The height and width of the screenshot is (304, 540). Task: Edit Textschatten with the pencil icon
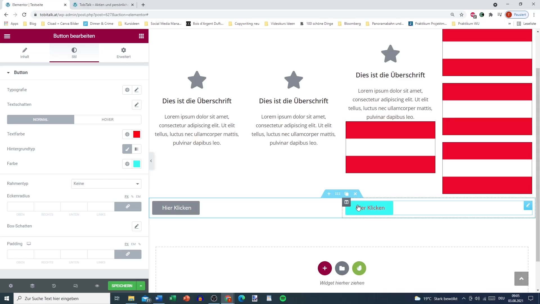click(136, 105)
